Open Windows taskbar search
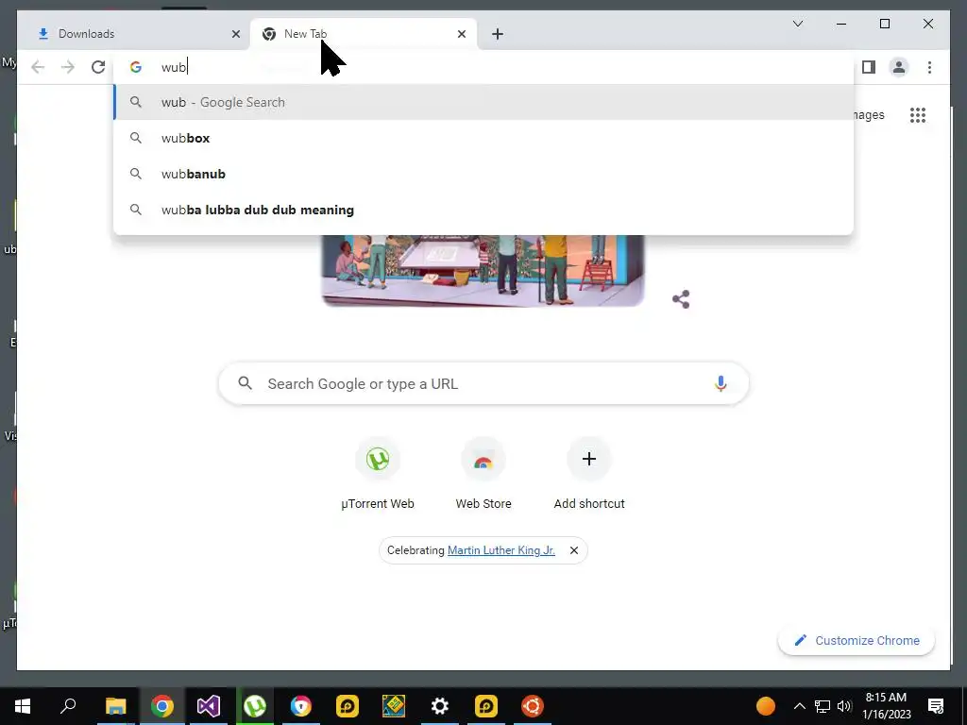967x725 pixels. 68,706
